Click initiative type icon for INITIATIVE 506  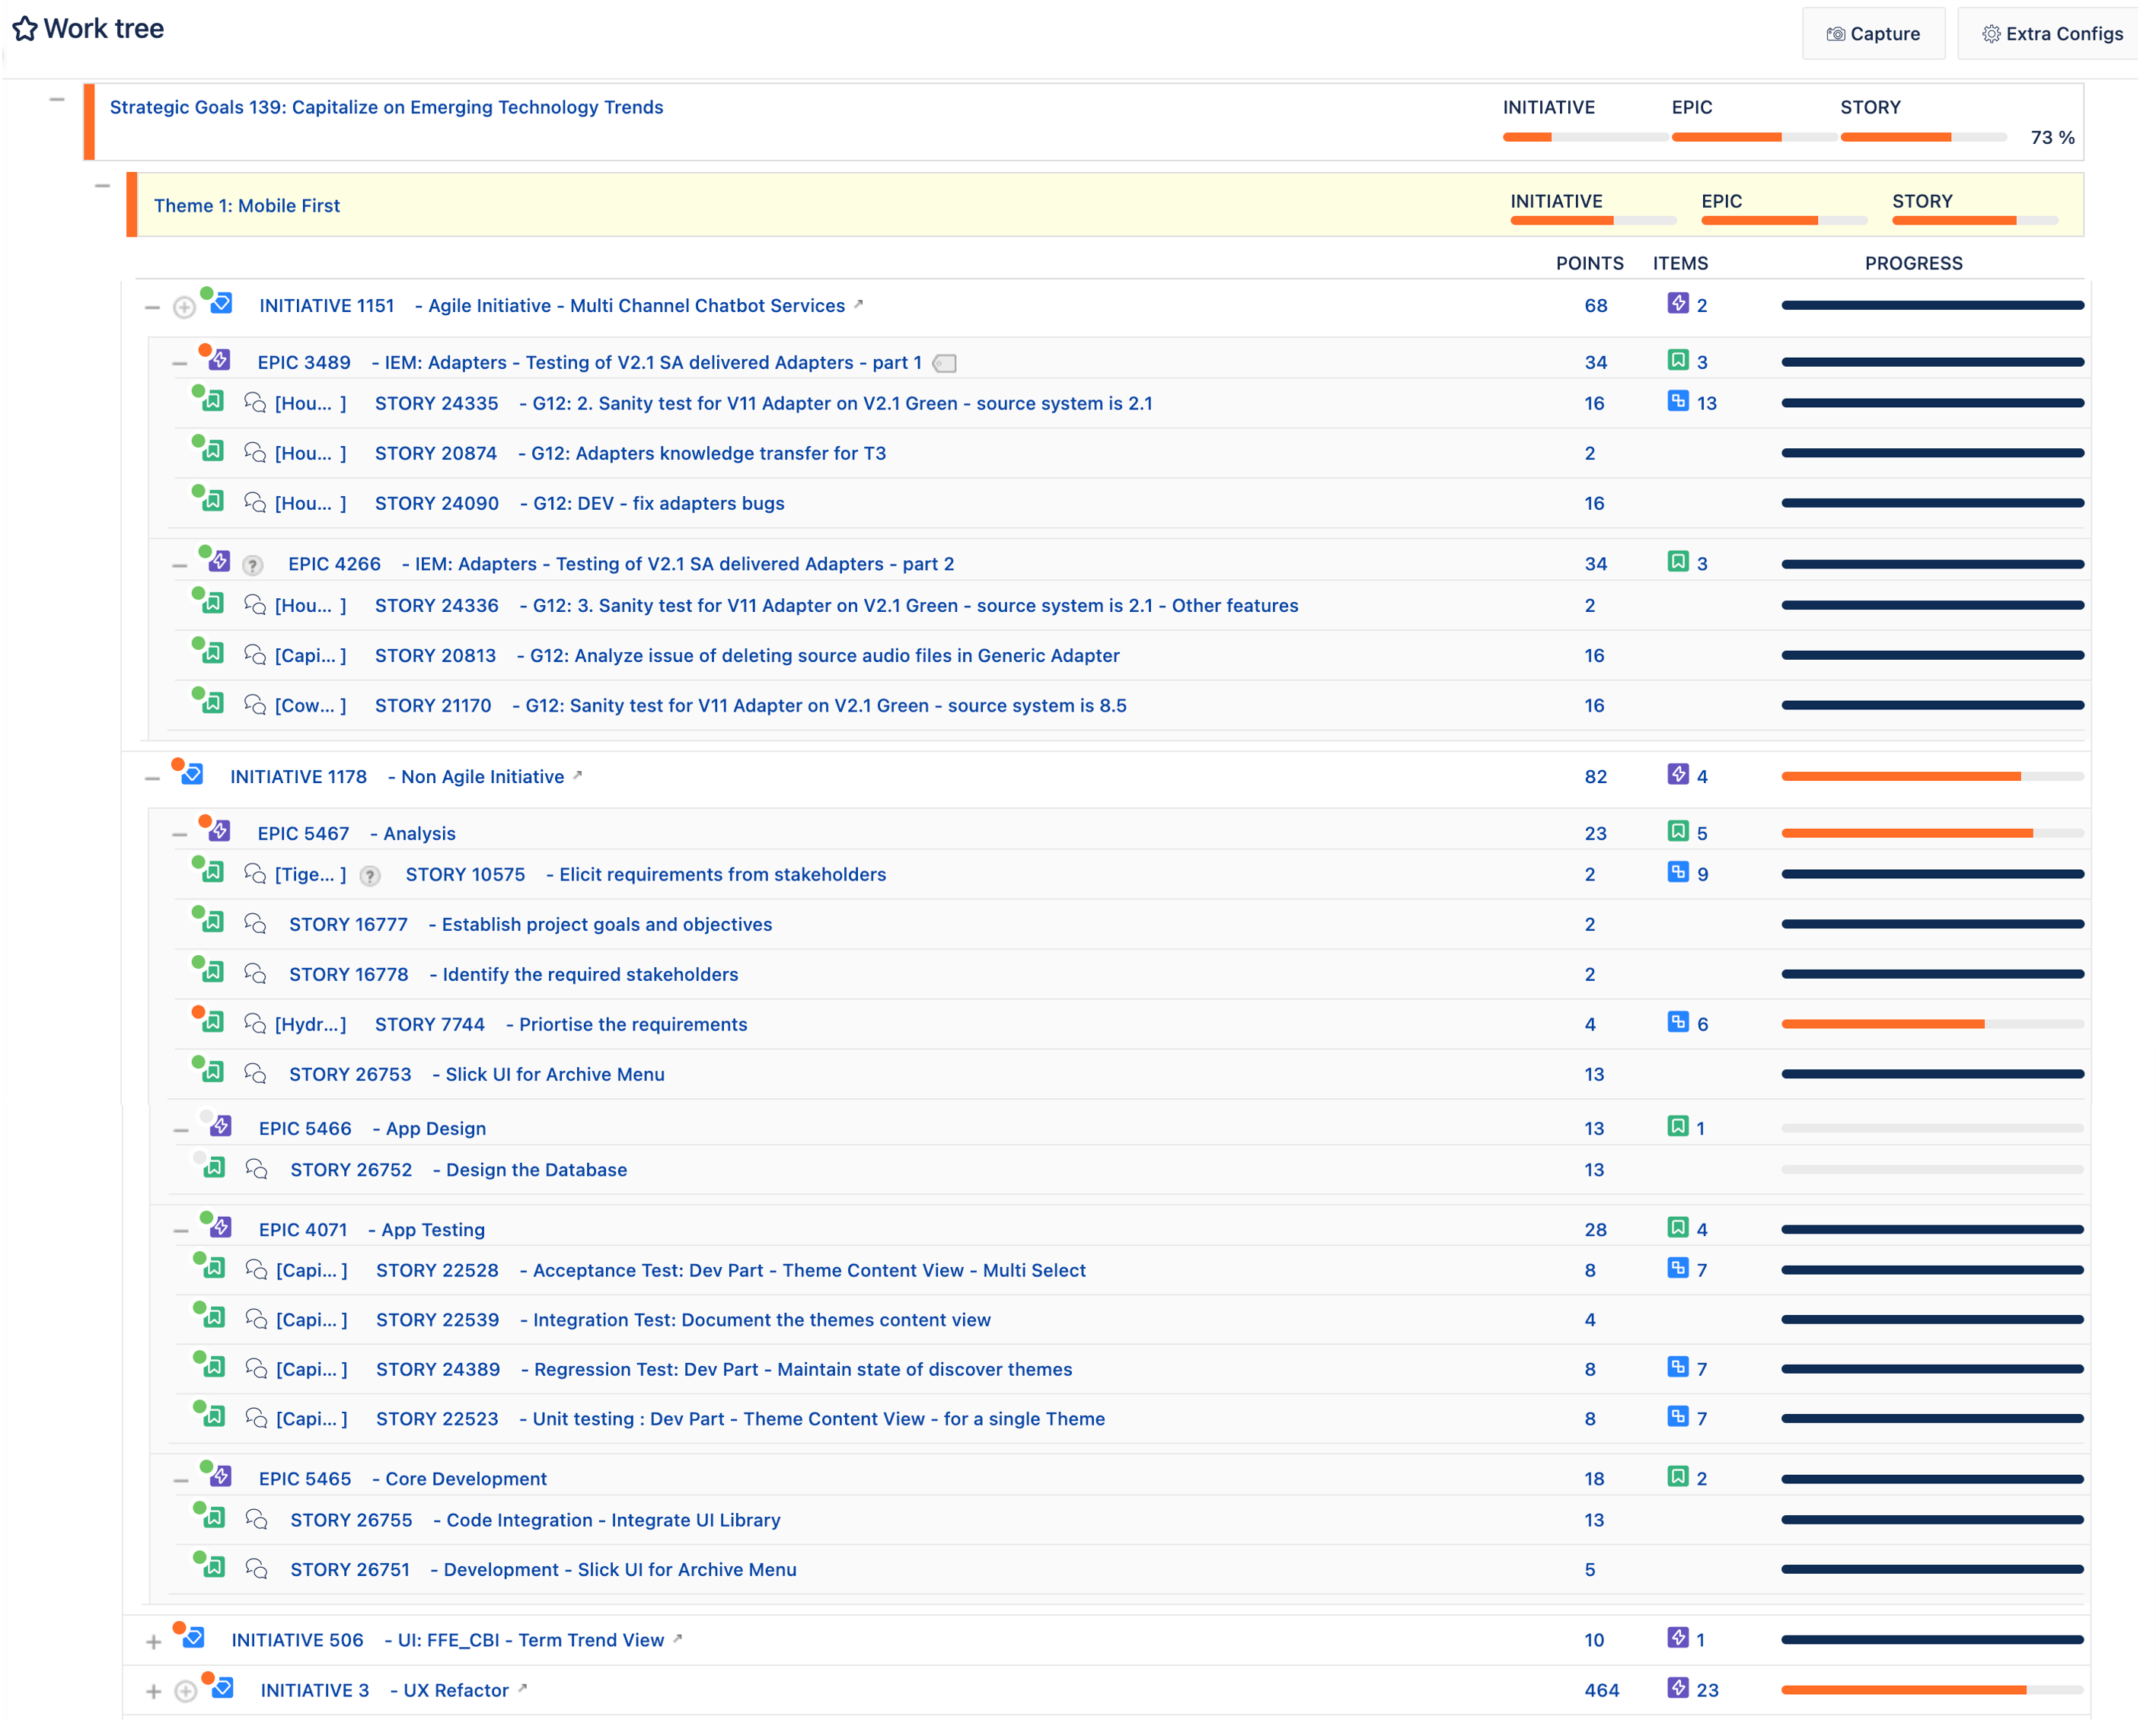(196, 1652)
